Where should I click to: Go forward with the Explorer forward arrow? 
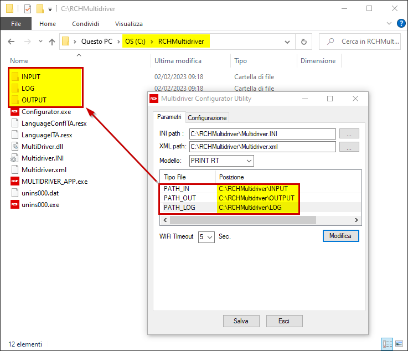(x=27, y=42)
